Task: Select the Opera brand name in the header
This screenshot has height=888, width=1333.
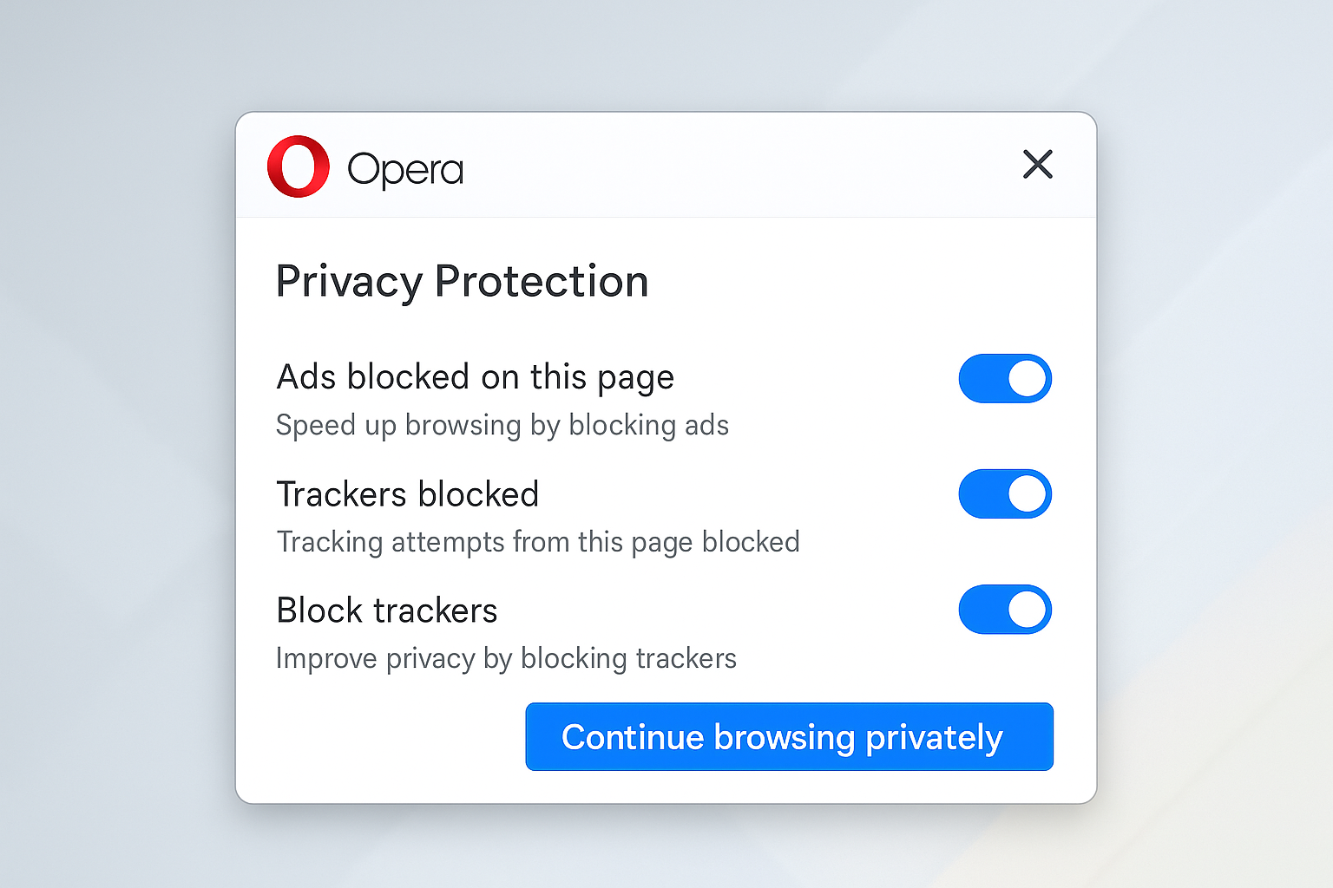Action: (406, 169)
